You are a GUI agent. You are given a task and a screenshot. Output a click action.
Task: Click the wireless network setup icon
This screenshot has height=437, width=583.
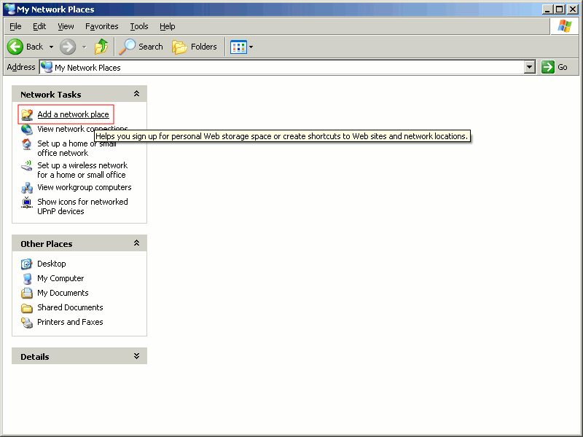tap(27, 166)
